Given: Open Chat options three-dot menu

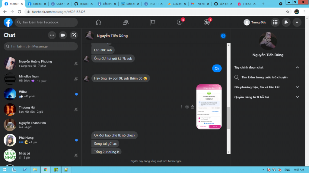Looking at the screenshot, I should pyautogui.click(x=52, y=35).
